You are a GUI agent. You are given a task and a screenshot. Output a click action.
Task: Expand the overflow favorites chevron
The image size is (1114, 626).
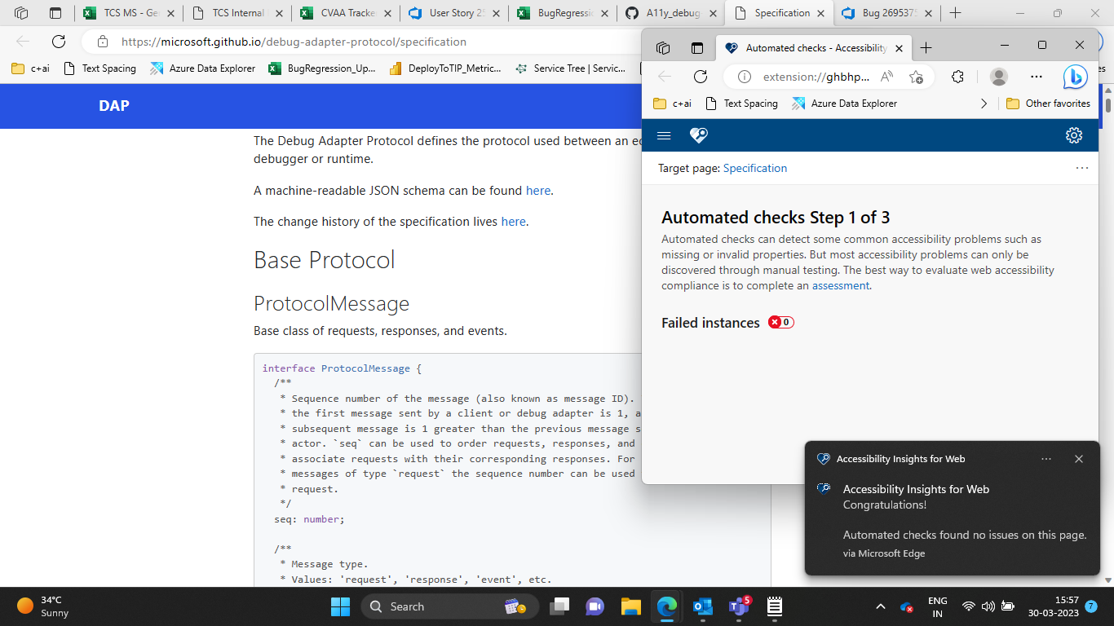click(x=984, y=104)
